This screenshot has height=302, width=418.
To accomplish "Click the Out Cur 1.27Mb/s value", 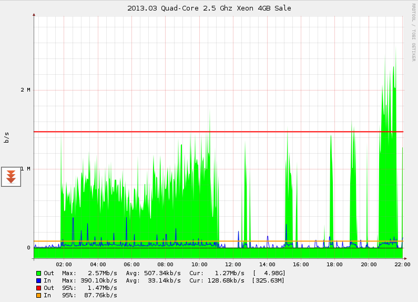I will click(230, 273).
